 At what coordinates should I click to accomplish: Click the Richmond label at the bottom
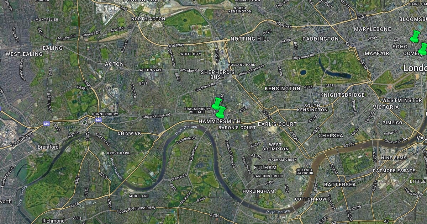click(x=54, y=221)
